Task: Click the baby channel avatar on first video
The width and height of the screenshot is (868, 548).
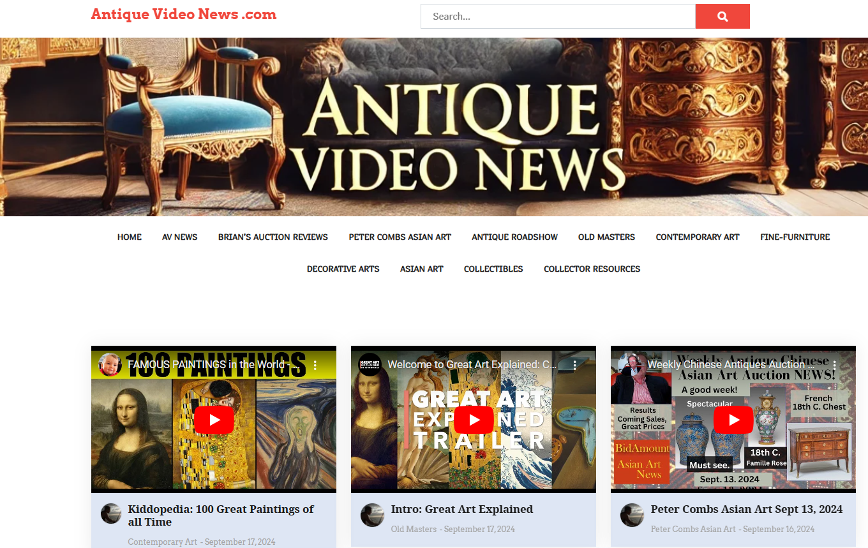Action: pyautogui.click(x=110, y=365)
